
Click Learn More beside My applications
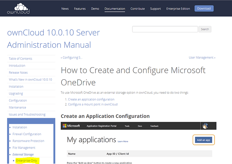pyautogui.click(x=123, y=141)
